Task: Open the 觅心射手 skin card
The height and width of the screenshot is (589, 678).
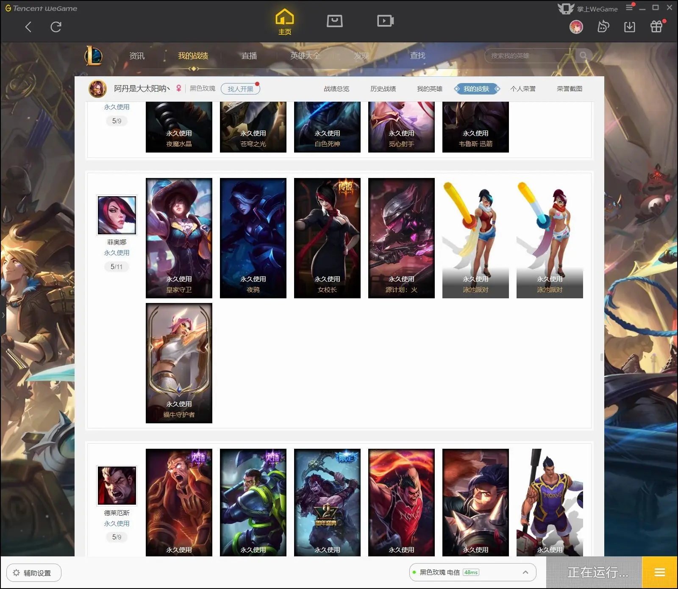Action: point(401,127)
